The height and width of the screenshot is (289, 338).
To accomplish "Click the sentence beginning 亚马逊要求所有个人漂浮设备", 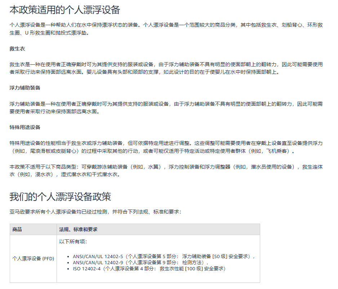I will (95, 212).
